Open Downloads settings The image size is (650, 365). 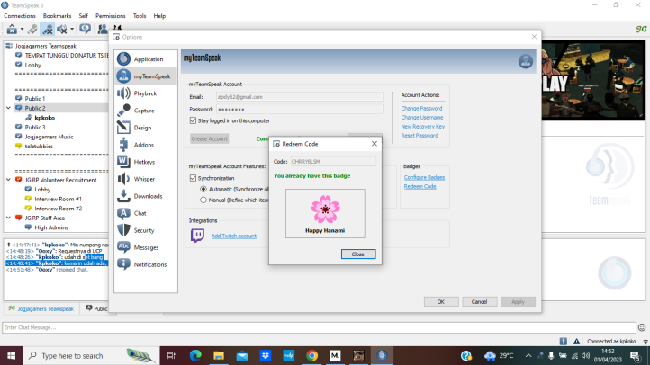click(146, 196)
